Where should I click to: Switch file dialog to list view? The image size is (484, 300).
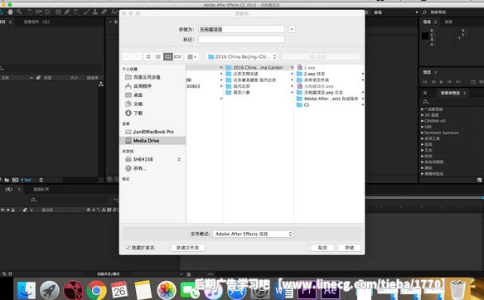(x=158, y=57)
